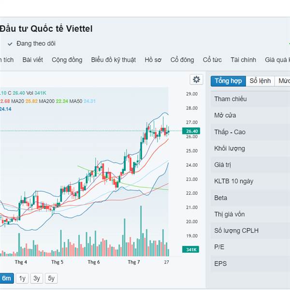
Task: Select the 3y chart range
Action: pyautogui.click(x=37, y=278)
